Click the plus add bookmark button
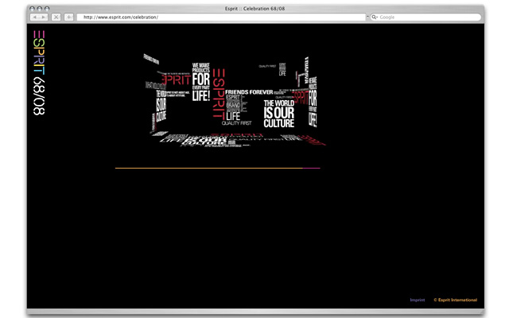 click(69, 17)
